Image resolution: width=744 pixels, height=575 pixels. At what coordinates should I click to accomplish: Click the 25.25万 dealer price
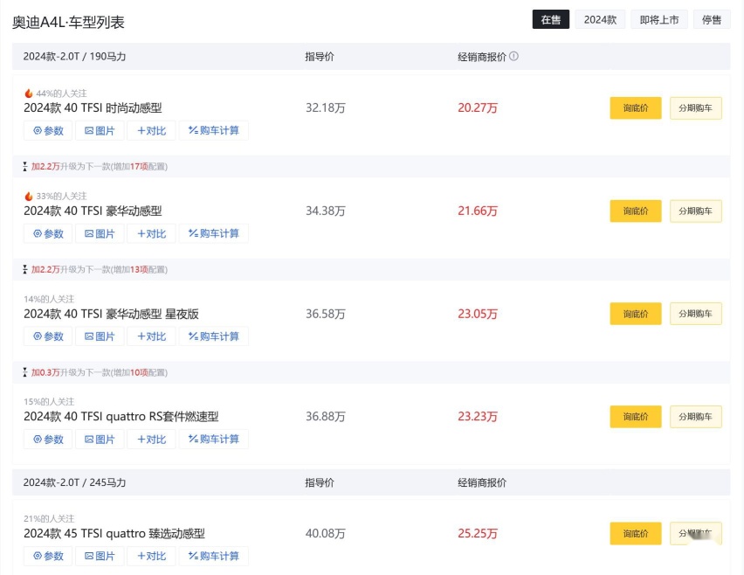[478, 533]
